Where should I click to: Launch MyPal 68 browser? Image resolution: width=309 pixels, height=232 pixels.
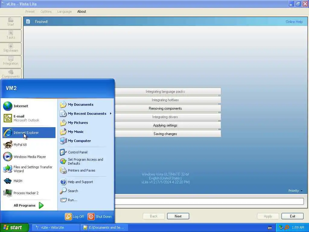pyautogui.click(x=29, y=145)
